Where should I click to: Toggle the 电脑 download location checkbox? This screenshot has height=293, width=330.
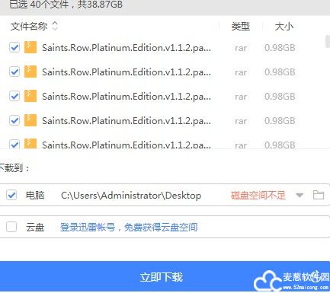pyautogui.click(x=11, y=195)
